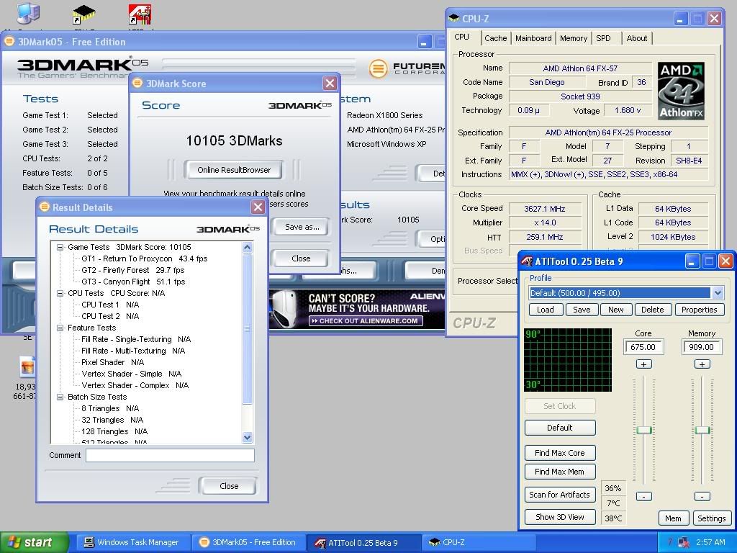The width and height of the screenshot is (737, 553).
Task: Click Save as... in 3DMark Score dialog
Action: 302,227
